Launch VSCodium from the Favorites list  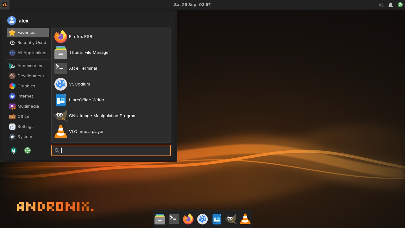pyautogui.click(x=111, y=84)
